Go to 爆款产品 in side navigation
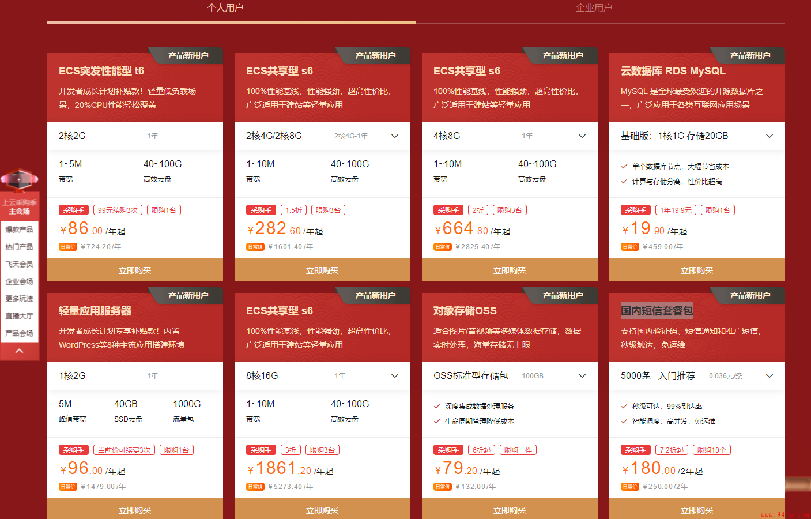Screen dimensions: 811x519 [19, 230]
